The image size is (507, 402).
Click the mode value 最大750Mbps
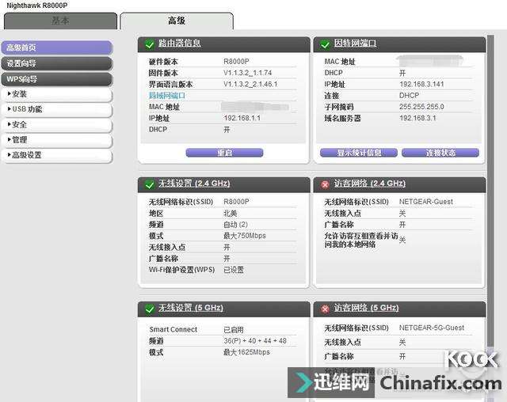point(245,236)
